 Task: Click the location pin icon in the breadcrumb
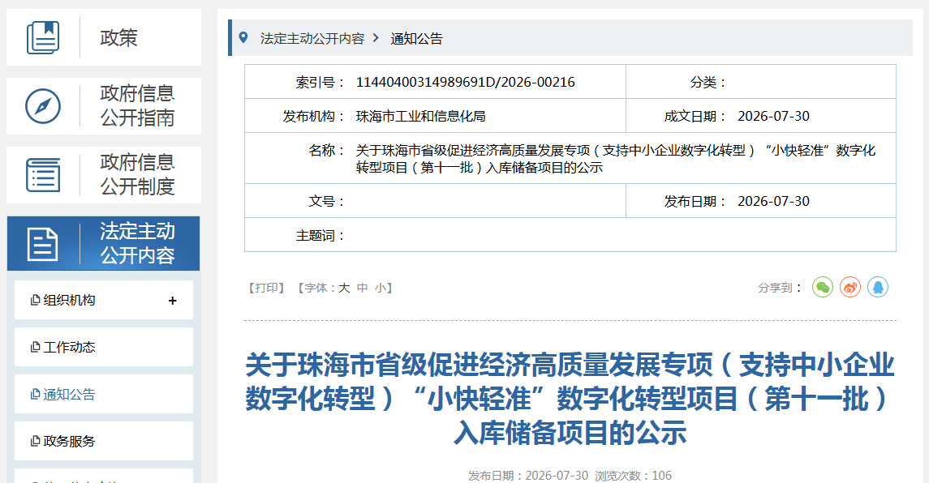pyautogui.click(x=243, y=38)
